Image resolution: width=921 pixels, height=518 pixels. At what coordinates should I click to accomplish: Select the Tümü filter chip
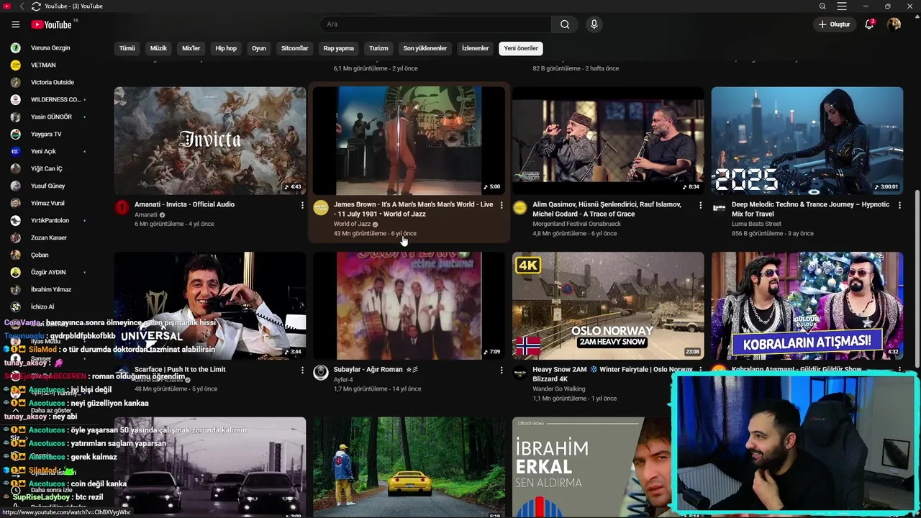(x=127, y=48)
